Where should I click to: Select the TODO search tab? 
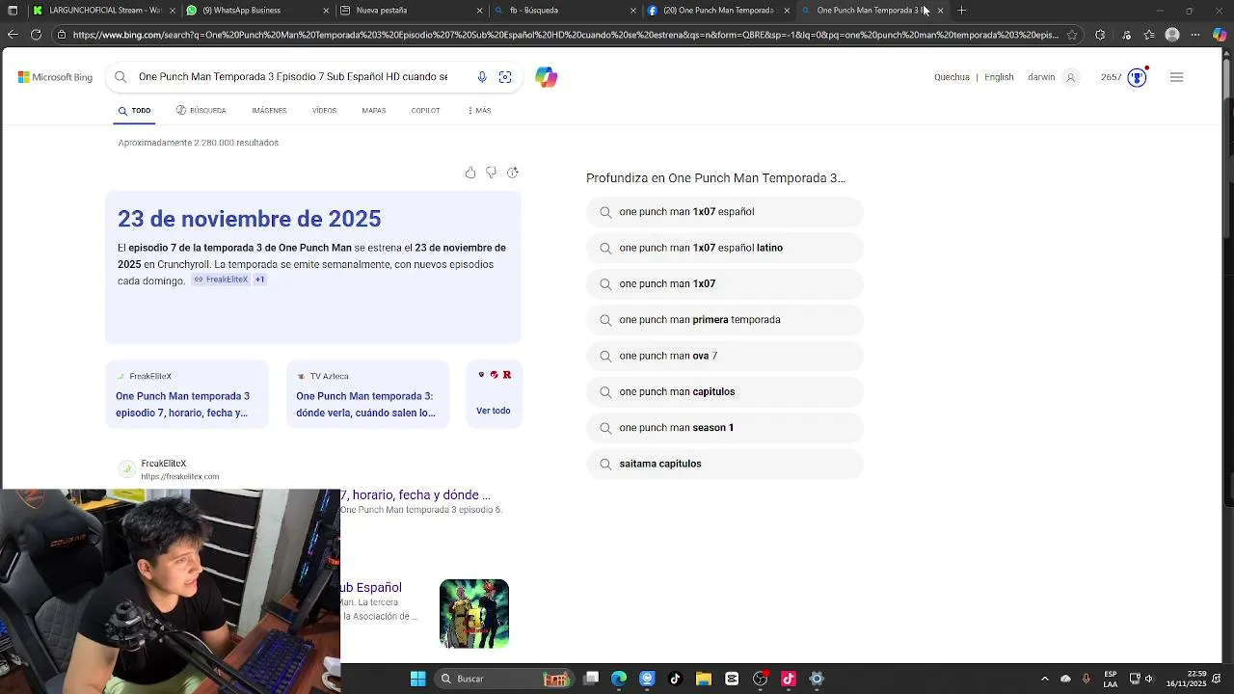[x=135, y=111]
